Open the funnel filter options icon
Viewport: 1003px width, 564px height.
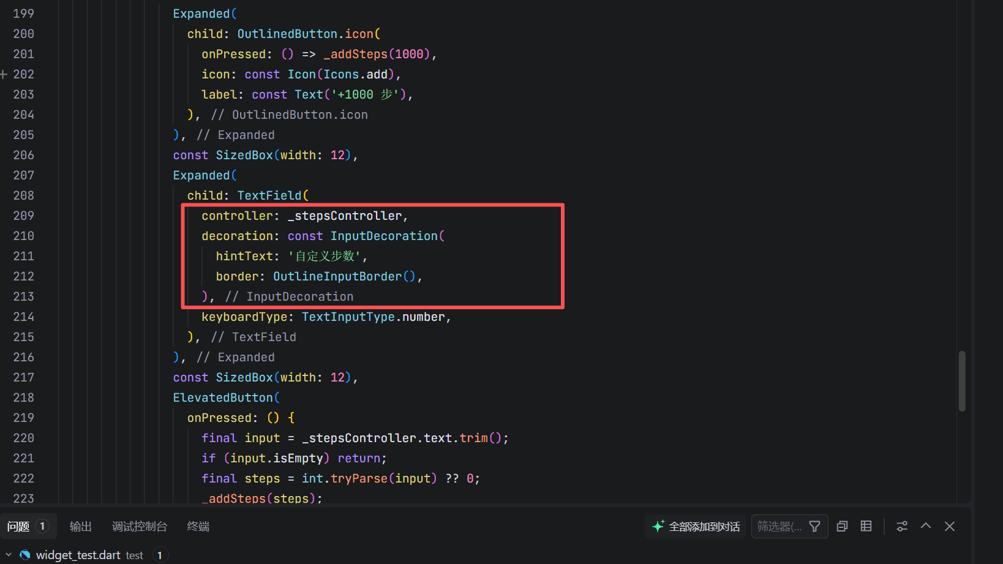point(815,526)
